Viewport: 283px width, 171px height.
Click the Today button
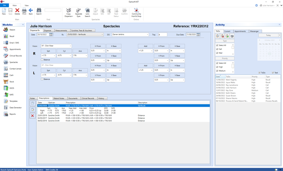pos(268,35)
